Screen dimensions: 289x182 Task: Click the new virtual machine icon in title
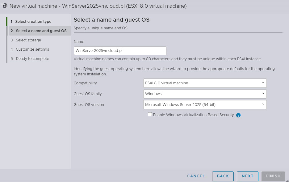[x=4, y=6]
